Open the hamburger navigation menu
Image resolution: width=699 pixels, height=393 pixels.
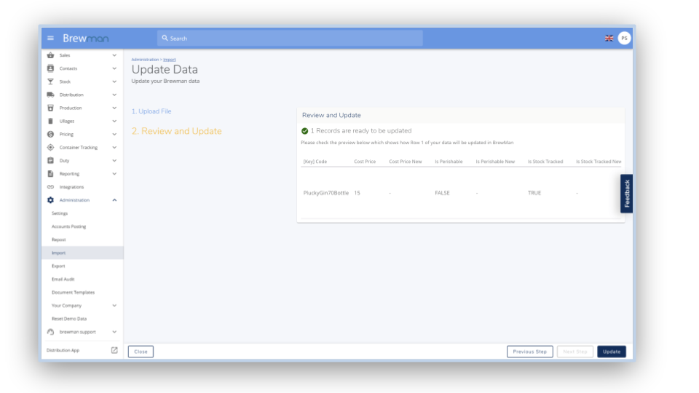(x=50, y=39)
